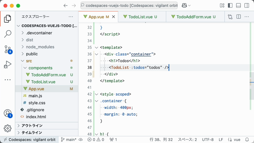
Task: Open the Manage gear settings icon
Action: click(8, 128)
